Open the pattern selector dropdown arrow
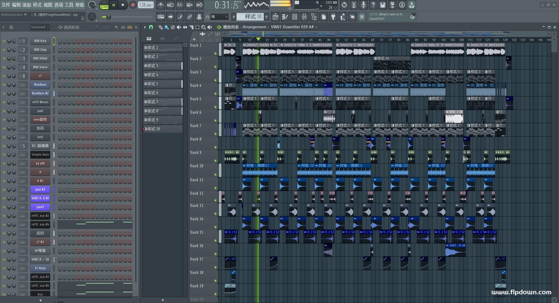This screenshot has height=303, width=559. (234, 17)
